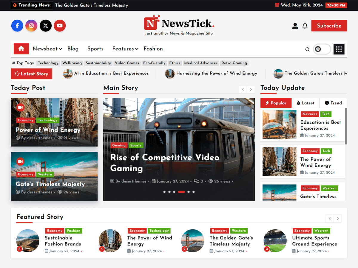
Task: Click the X (Twitter) icon
Action: point(45,26)
